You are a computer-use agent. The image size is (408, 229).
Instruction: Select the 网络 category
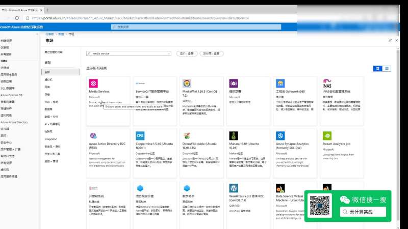(47, 87)
